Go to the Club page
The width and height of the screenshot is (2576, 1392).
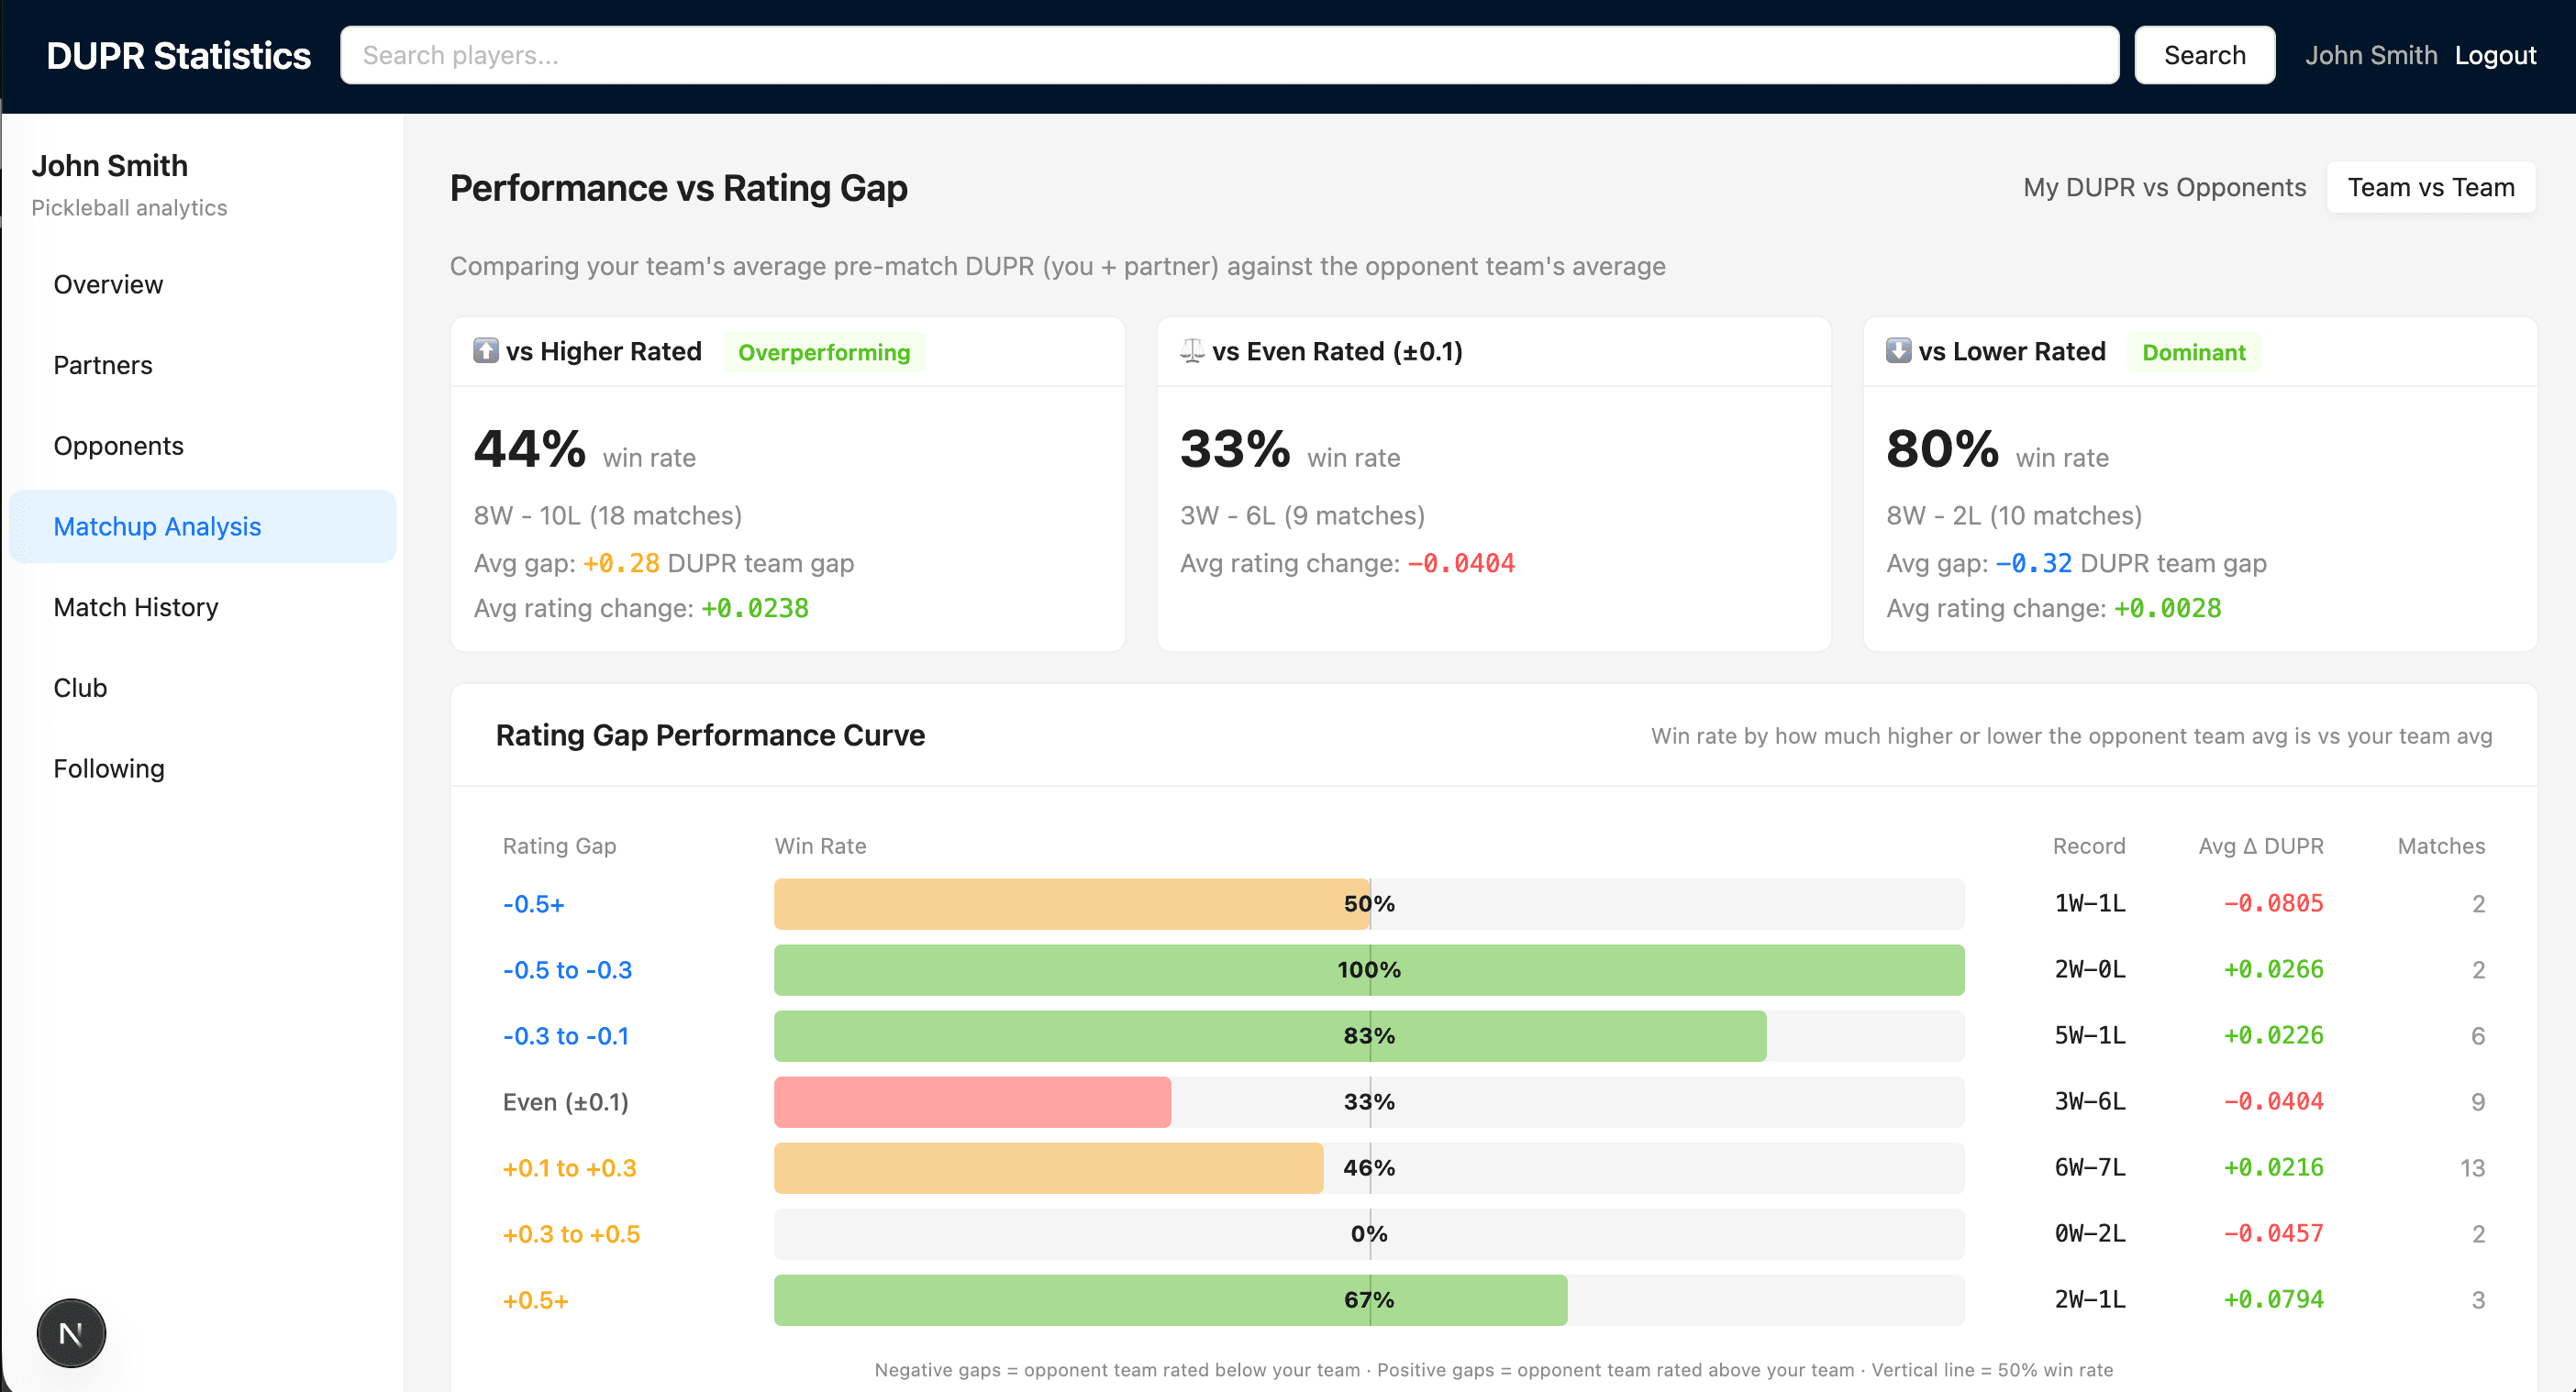tap(80, 688)
